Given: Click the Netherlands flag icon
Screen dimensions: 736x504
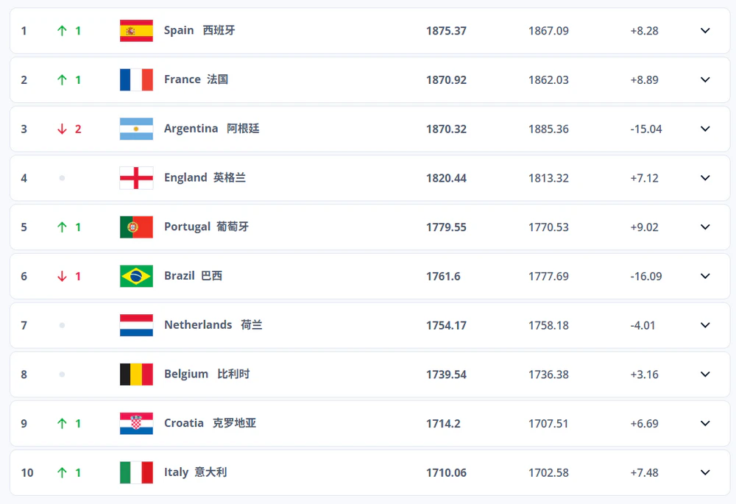Looking at the screenshot, I should [x=136, y=325].
